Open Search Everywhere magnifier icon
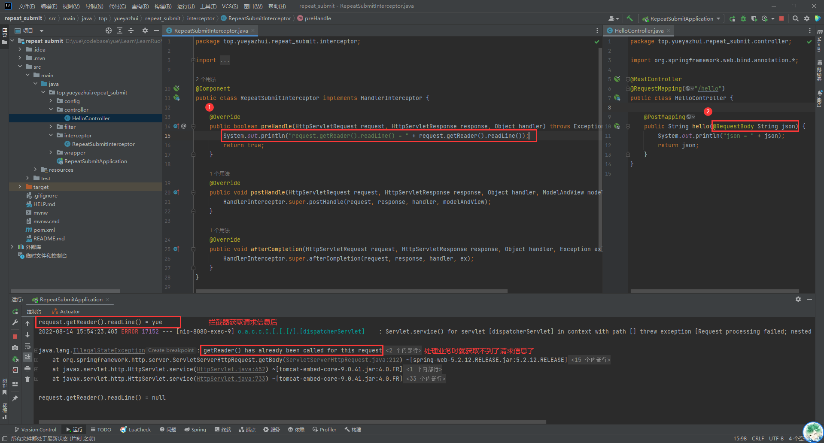The image size is (824, 443). tap(796, 18)
